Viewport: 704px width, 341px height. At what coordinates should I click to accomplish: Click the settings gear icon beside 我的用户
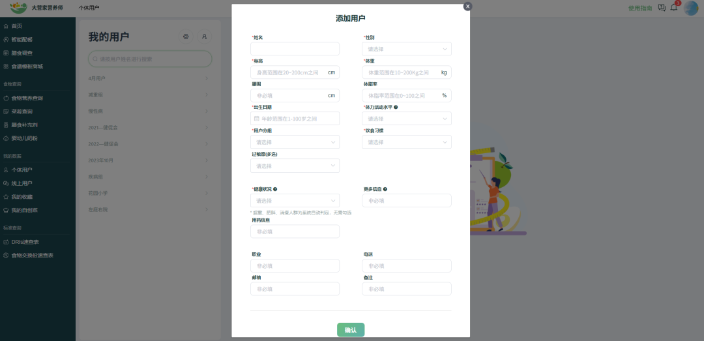[186, 37]
